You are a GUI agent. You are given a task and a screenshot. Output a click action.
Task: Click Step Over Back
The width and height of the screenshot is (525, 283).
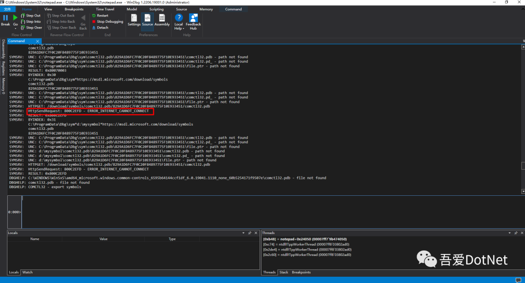[x=62, y=28]
